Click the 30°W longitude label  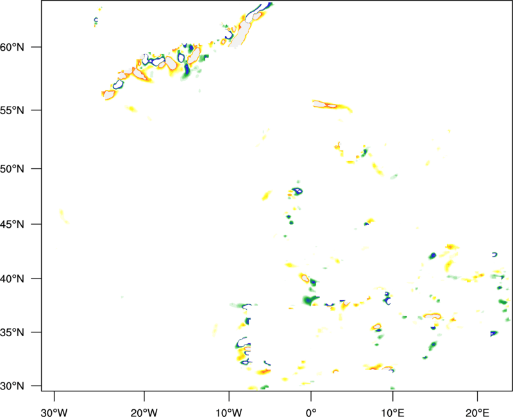coord(54,413)
